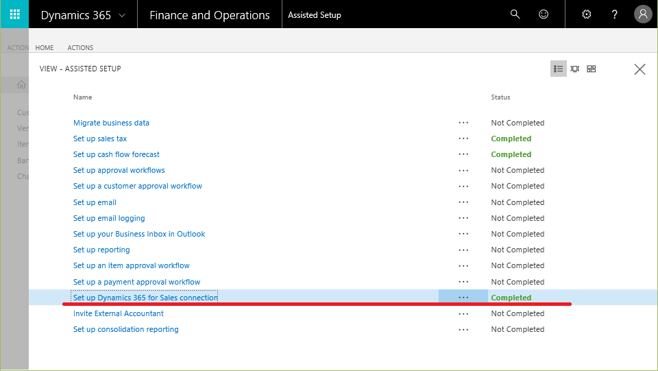Open Set up approval workflows
Screen dimensions: 658x371
(x=119, y=170)
